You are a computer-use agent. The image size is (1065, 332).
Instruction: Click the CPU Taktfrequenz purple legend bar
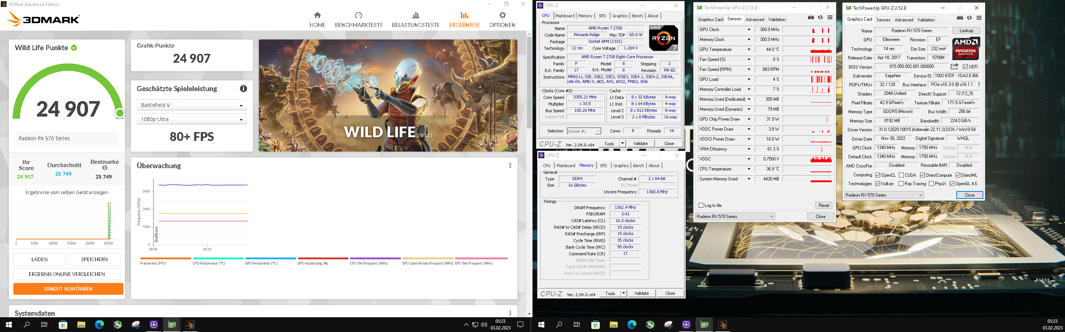pyautogui.click(x=375, y=259)
